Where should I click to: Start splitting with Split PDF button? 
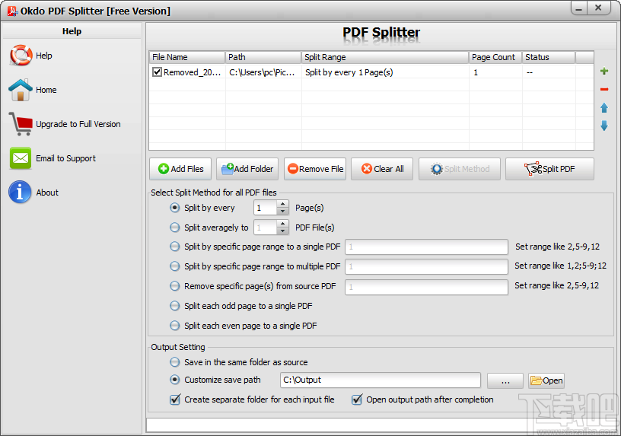(549, 169)
